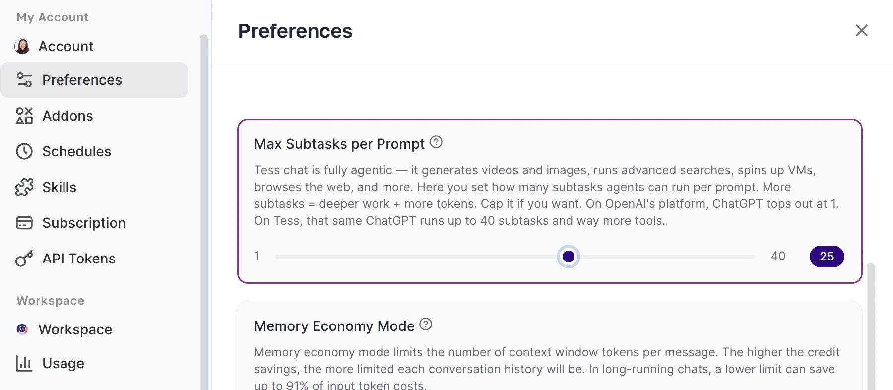Screen dimensions: 893x390
Task: Click the Usage bar chart icon
Action: 24,363
